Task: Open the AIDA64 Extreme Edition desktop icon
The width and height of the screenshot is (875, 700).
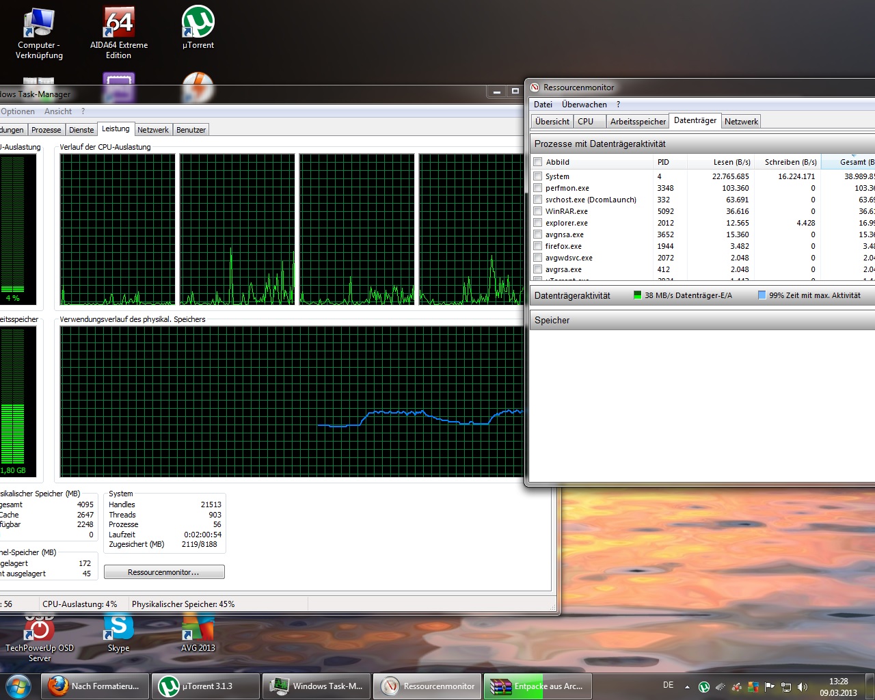Action: [x=119, y=32]
